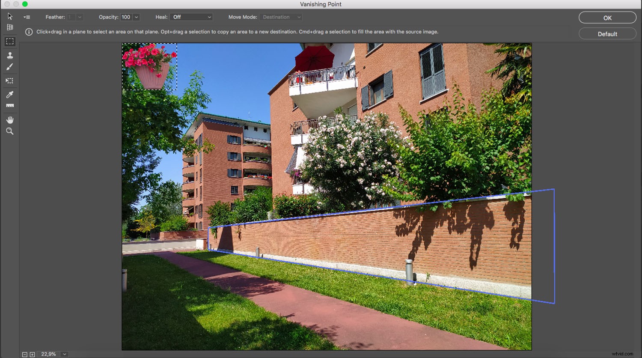
Task: Open the Move Mode dropdown
Action: pyautogui.click(x=280, y=17)
